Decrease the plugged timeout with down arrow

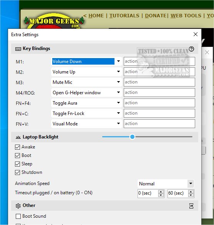(161, 195)
